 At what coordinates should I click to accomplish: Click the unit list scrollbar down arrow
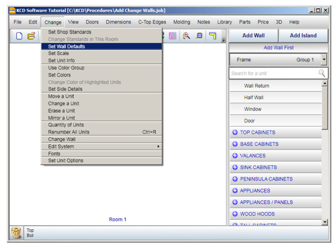(325, 221)
